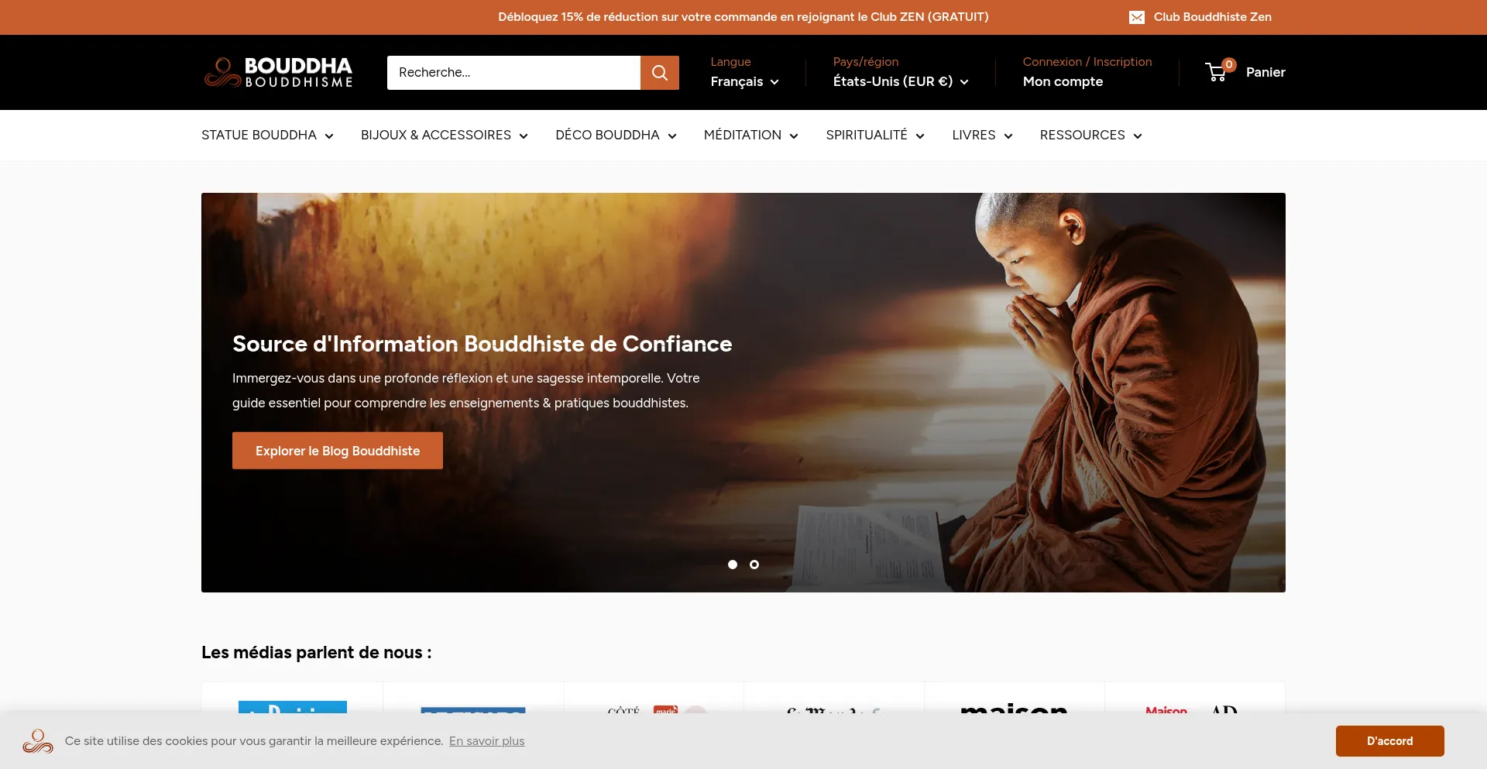The image size is (1487, 769).
Task: Accept cookies with the D'accord button
Action: pyautogui.click(x=1389, y=741)
